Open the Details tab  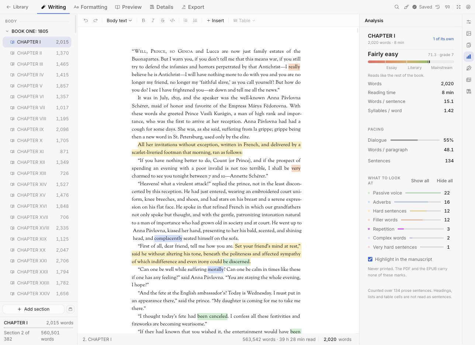(x=162, y=7)
